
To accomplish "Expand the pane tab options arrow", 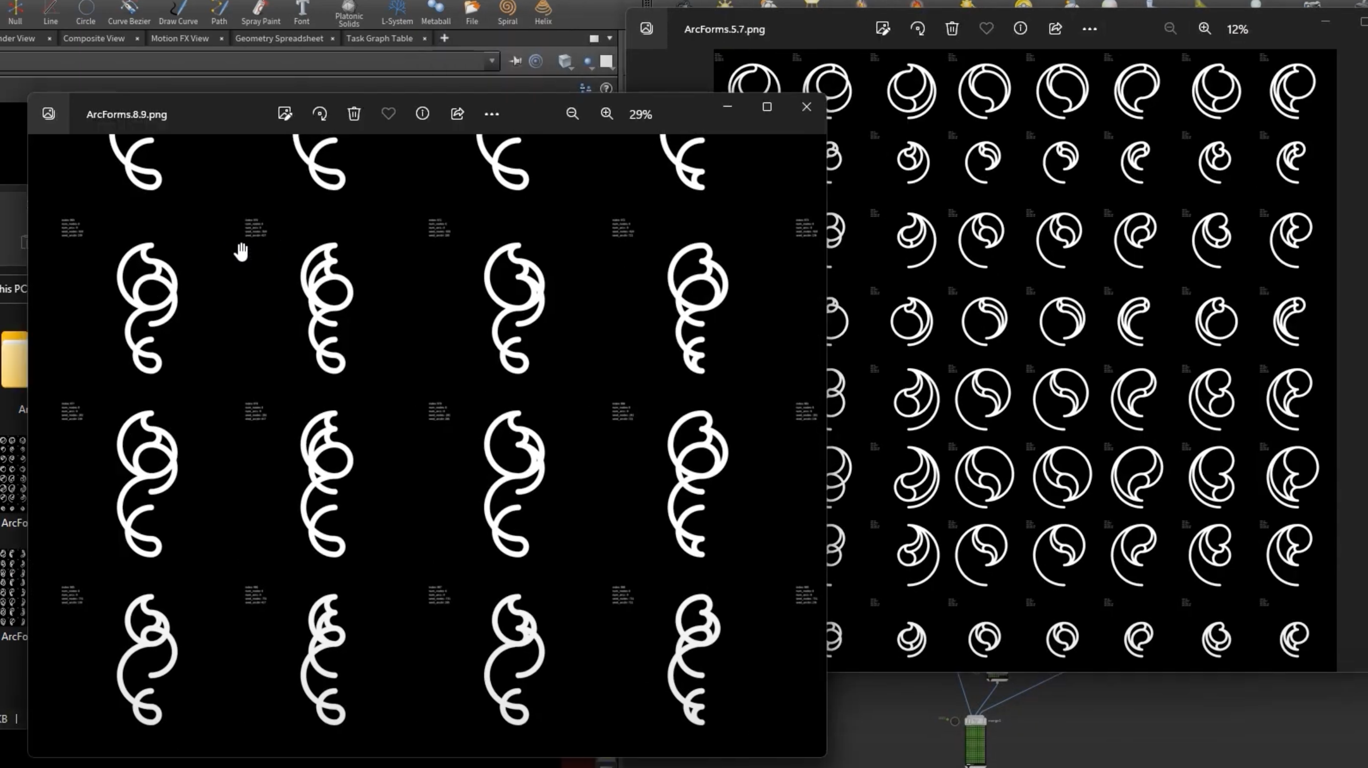I will tap(610, 38).
